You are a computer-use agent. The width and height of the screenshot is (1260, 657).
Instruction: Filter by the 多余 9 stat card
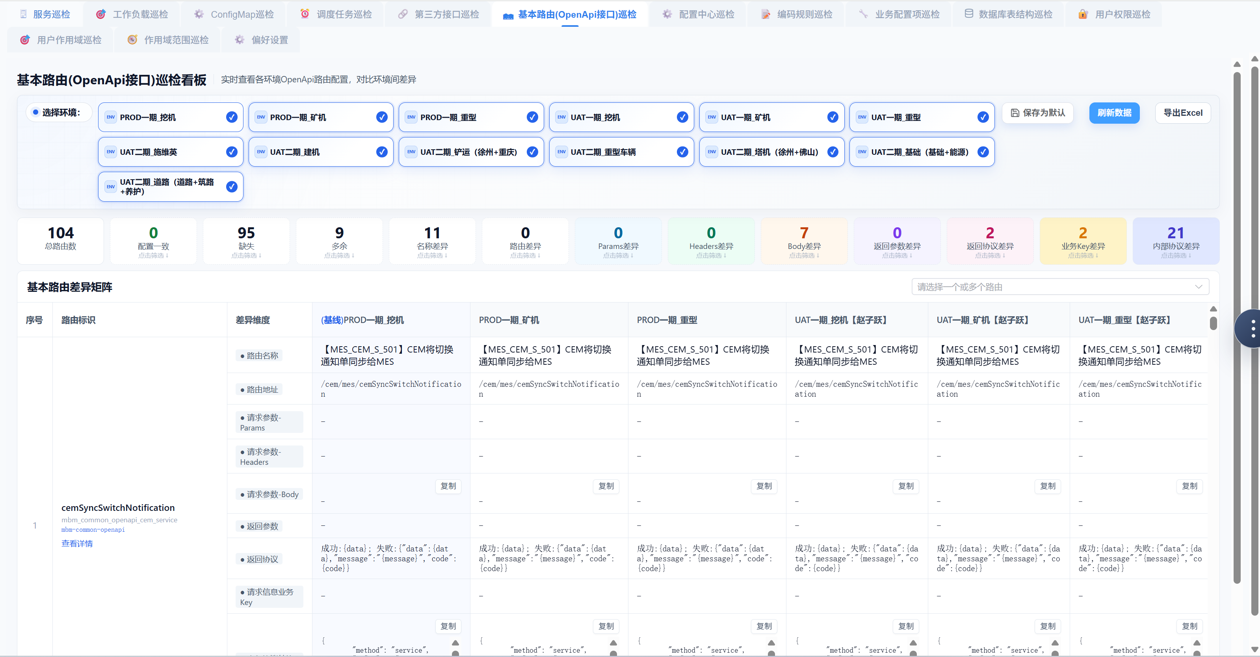coord(340,241)
